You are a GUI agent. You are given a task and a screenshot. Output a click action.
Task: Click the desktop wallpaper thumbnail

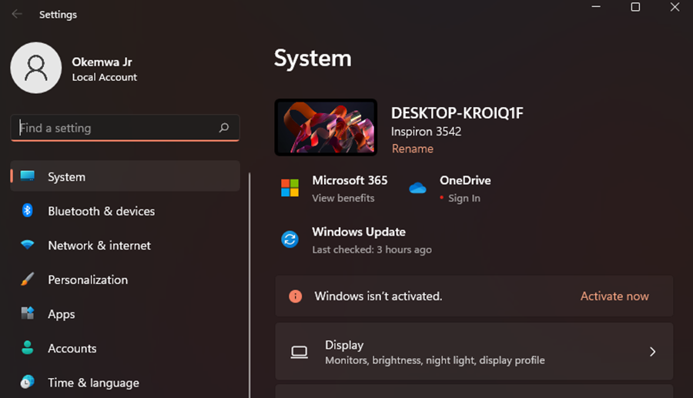(326, 127)
